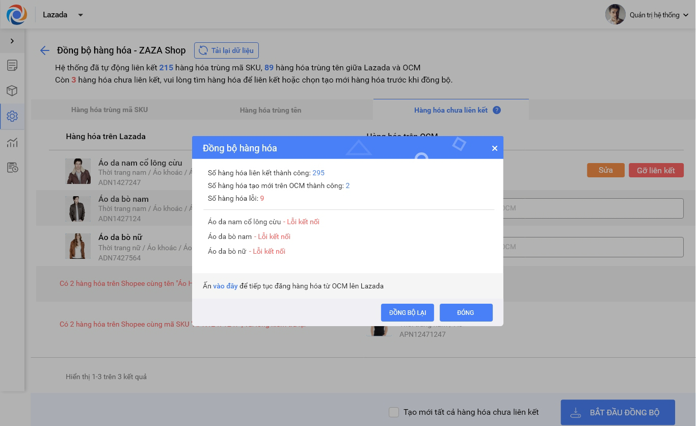Open the settings gear sidebar icon
Screen dimensions: 696x426
click(12, 116)
